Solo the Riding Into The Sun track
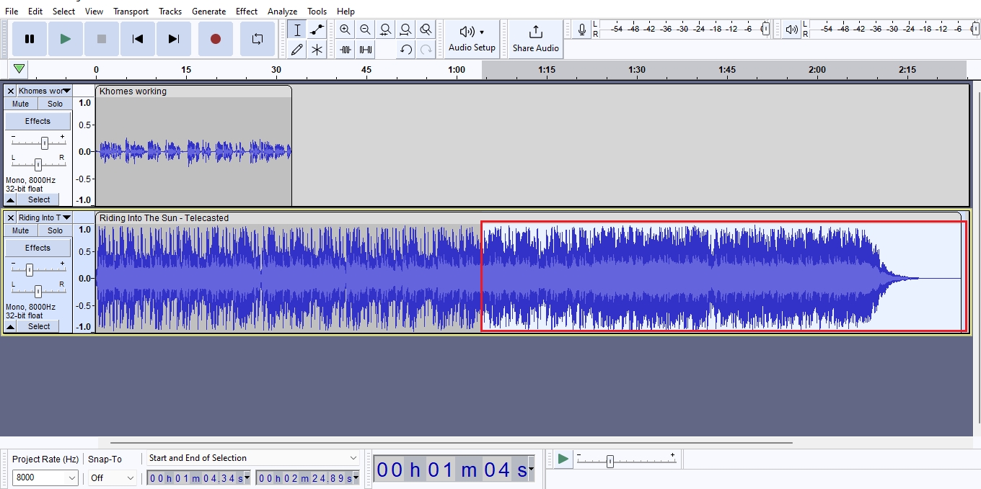The height and width of the screenshot is (489, 981). point(55,230)
